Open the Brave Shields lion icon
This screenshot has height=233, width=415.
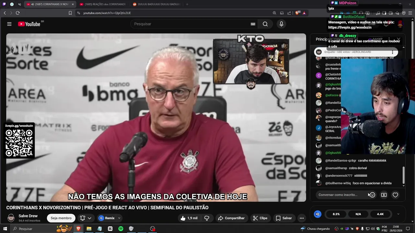coord(297,13)
